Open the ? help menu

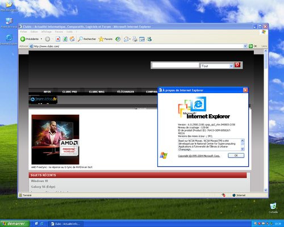(x=77, y=32)
